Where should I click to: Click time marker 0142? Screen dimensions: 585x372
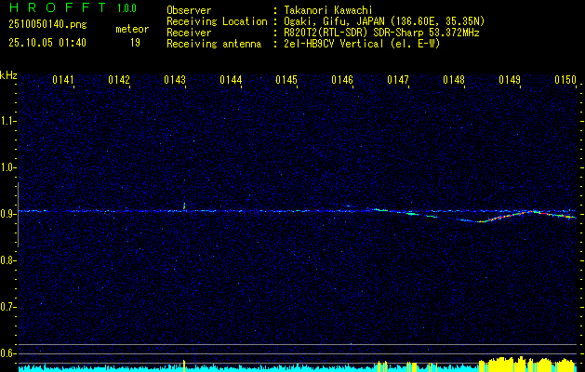tap(119, 80)
